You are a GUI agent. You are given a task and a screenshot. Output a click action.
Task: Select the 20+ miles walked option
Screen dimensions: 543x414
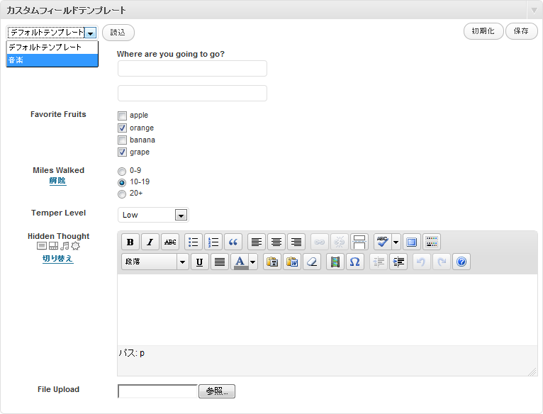(x=122, y=194)
